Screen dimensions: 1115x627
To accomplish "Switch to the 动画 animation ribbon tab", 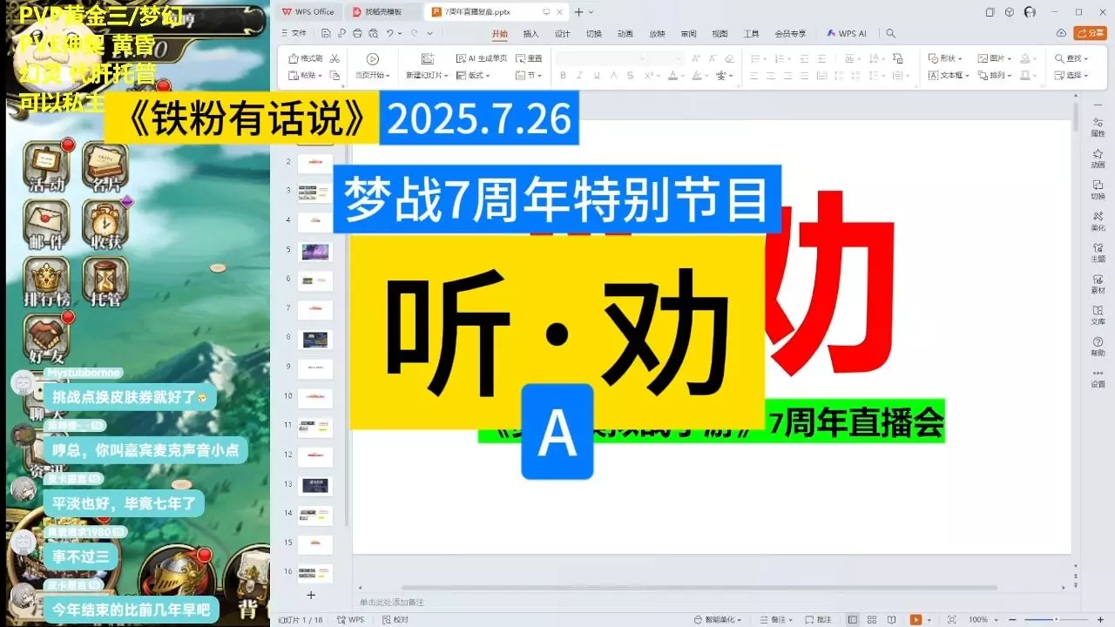I will point(625,34).
